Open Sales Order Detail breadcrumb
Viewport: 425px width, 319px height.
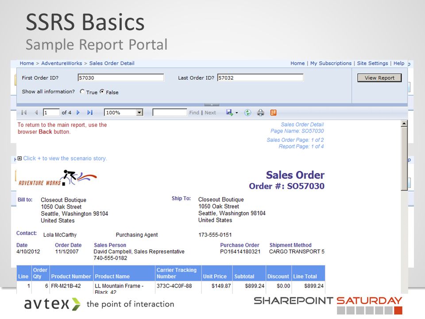point(112,63)
